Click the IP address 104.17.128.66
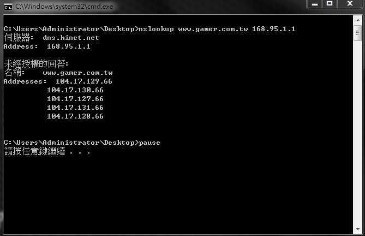The height and width of the screenshot is (236, 365). [75, 116]
